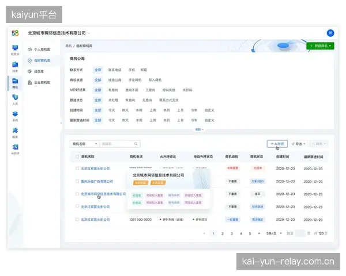
Task: Filter AI外呼结果 by 呼叫失败
Action: click(169, 90)
